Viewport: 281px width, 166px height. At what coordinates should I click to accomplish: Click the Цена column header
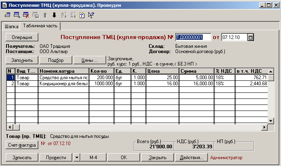pos(163,71)
